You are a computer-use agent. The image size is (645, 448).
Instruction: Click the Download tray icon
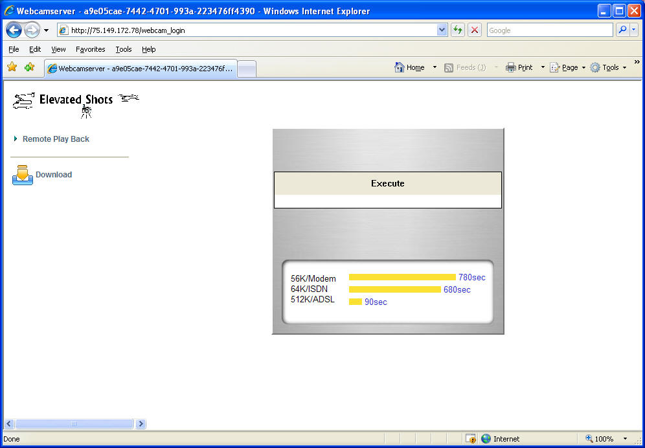coord(23,175)
